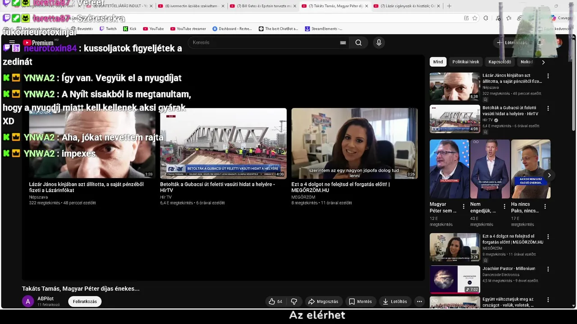Dislike the video with thumbs-down

pyautogui.click(x=294, y=301)
